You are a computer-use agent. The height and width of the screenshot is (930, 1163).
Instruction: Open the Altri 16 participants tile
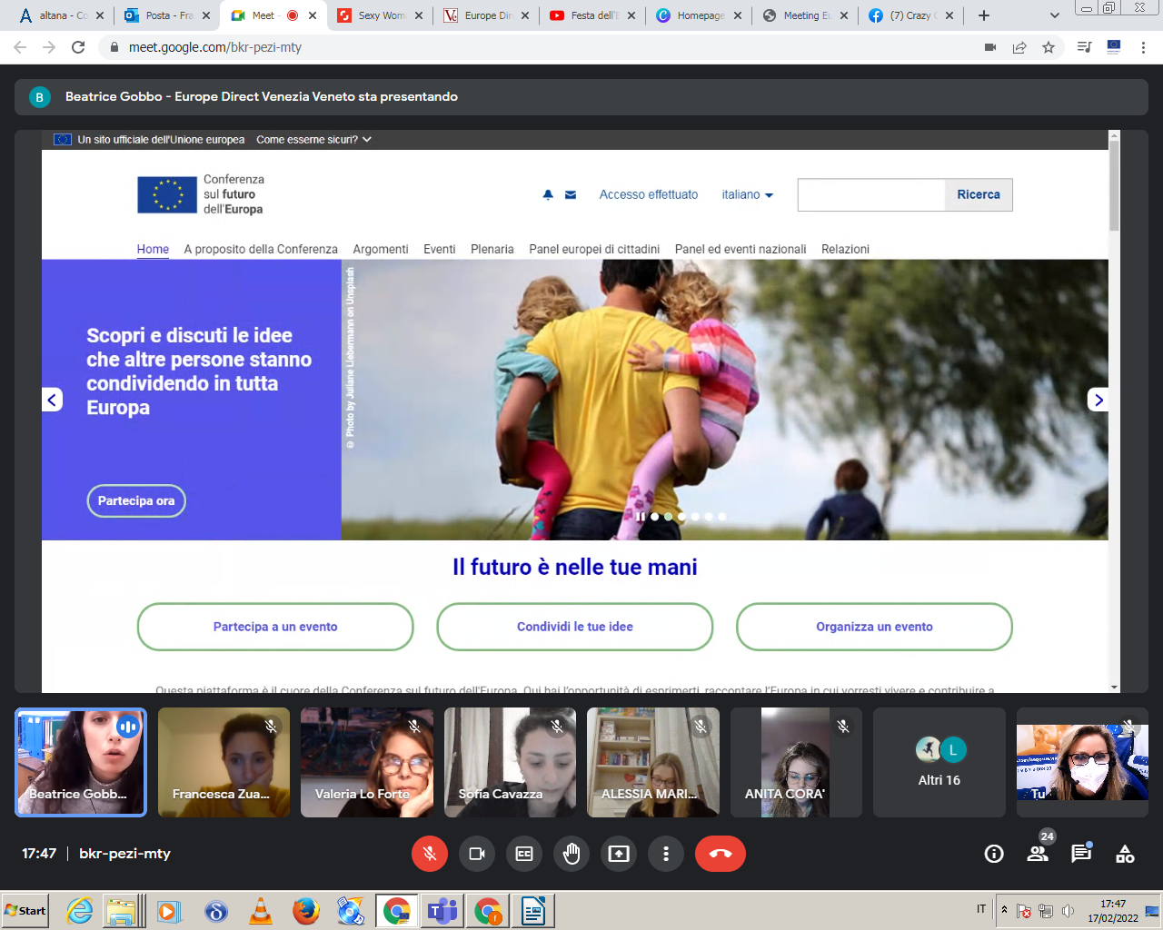939,763
